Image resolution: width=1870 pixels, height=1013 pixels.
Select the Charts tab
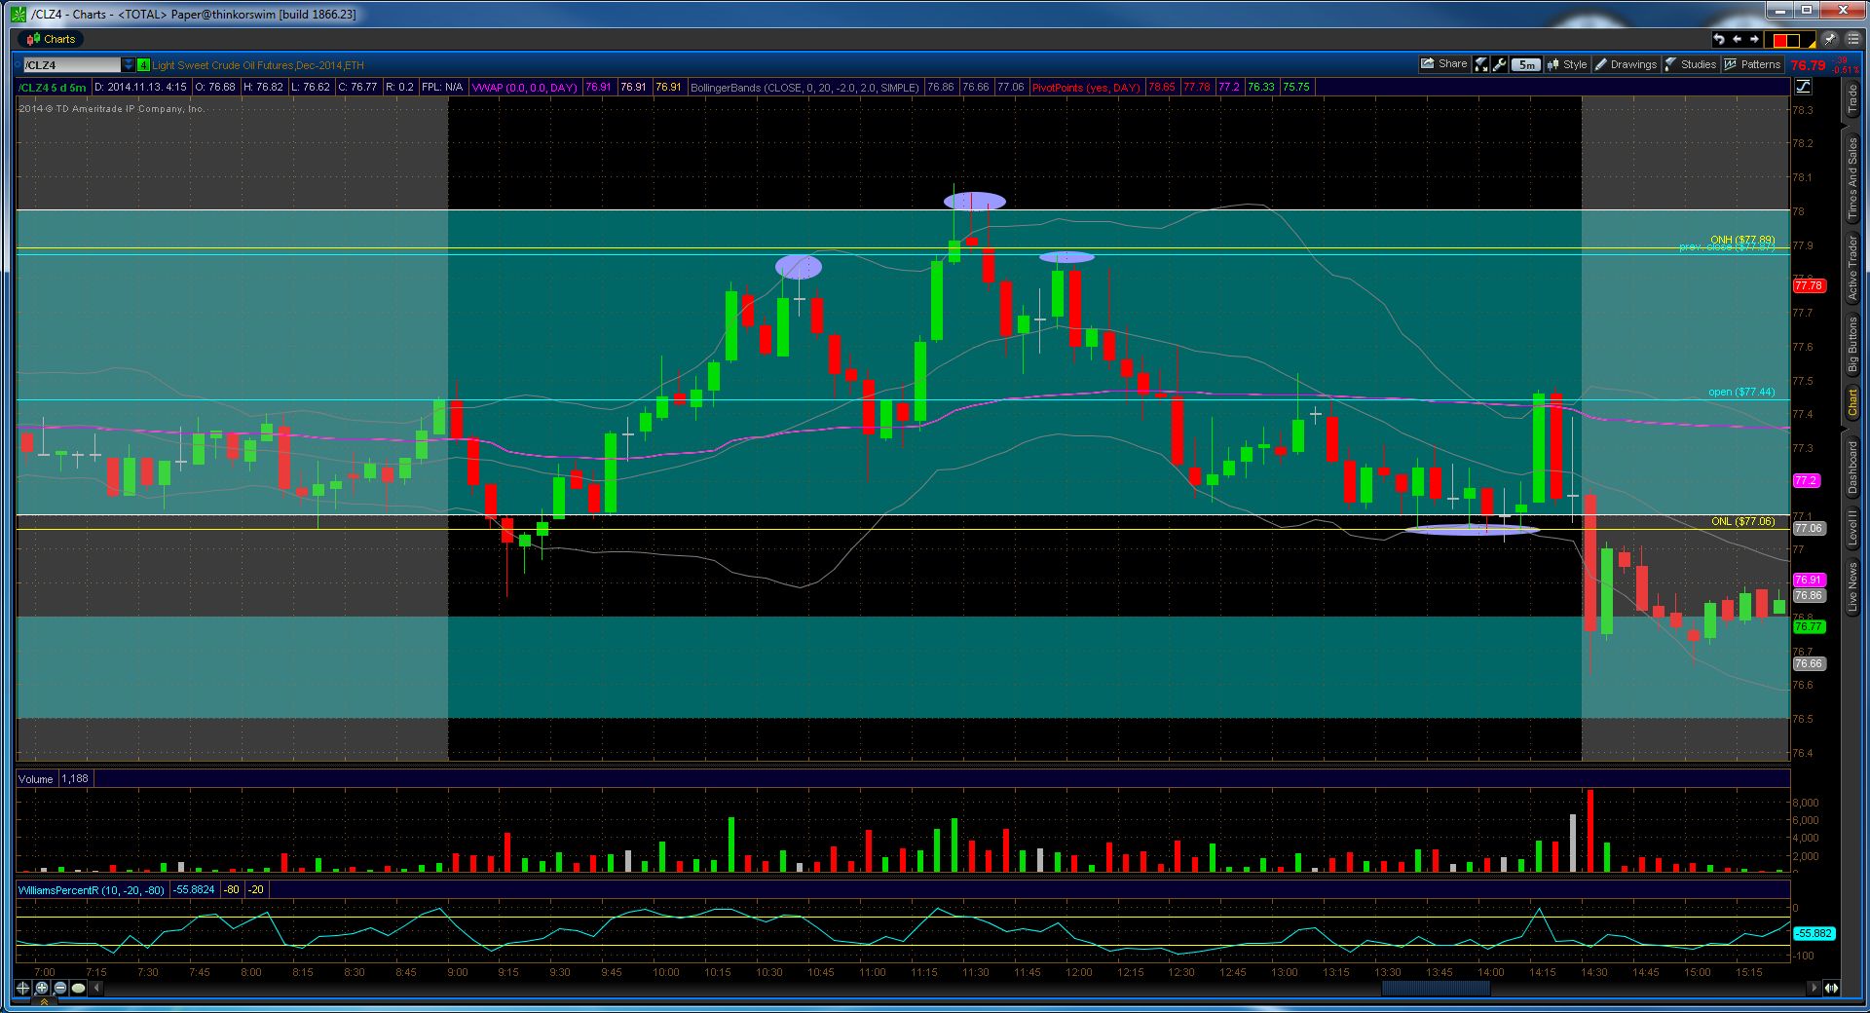51,39
